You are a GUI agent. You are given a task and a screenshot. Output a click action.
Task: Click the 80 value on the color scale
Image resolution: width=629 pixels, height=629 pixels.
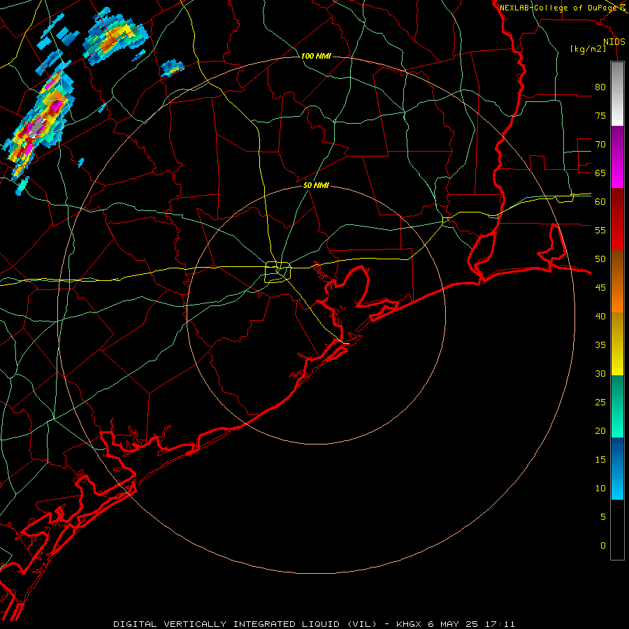[x=600, y=87]
